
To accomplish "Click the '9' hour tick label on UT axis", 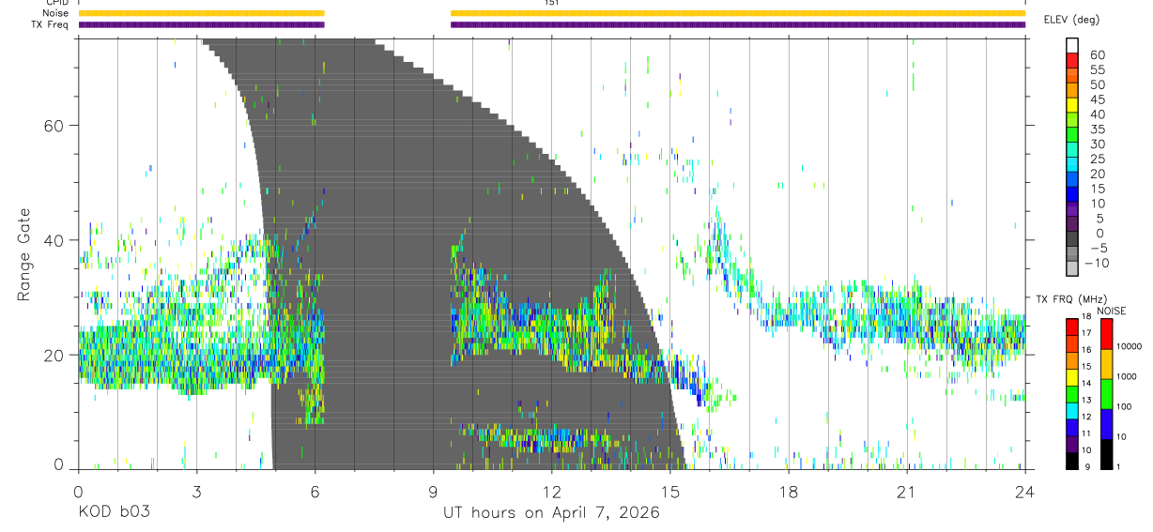I will tap(433, 491).
